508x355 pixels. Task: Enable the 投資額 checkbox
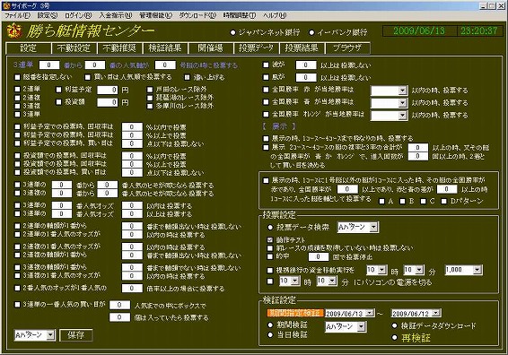pyautogui.click(x=58, y=102)
